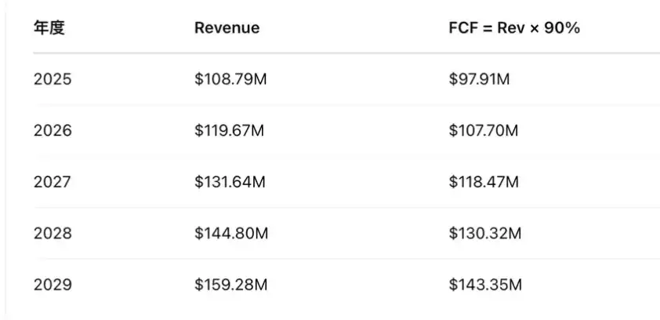
Task: Click the FCF = Rev × 90% header
Action: [513, 28]
